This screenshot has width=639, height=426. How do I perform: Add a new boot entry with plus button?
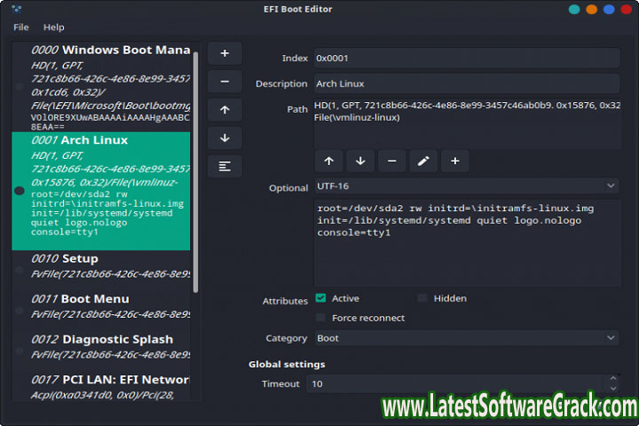(x=225, y=53)
